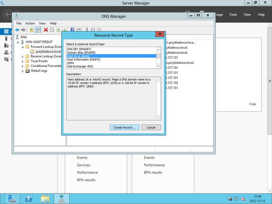Select ISDN record type
The width and height of the screenshot is (272, 204).
point(111,63)
